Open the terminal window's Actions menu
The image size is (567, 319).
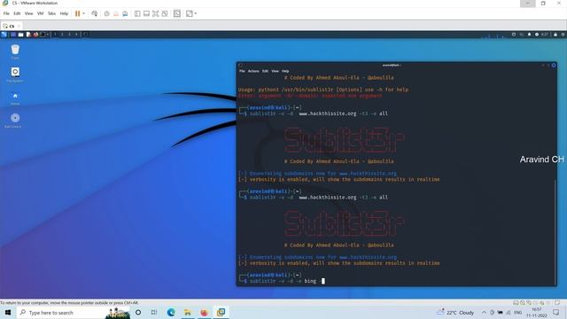(253, 71)
